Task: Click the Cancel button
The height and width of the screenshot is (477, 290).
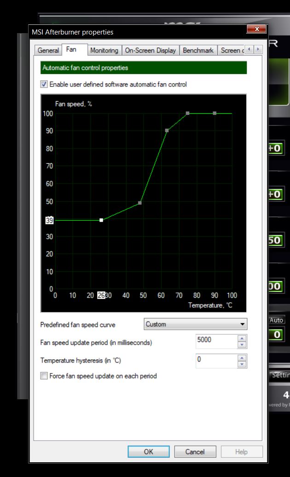Action: (x=195, y=452)
